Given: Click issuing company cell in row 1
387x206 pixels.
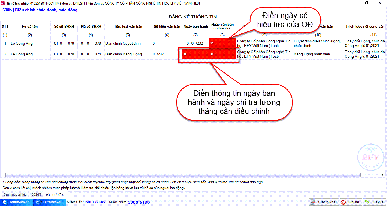Looking at the screenshot, I should pos(264,43).
